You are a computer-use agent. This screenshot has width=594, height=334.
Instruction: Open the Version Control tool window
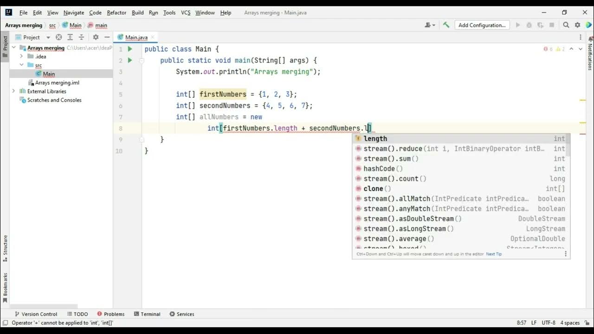pos(36,314)
